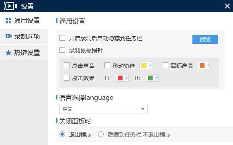
Task: Expand the orange swatch dropdown arrow
Action: [x=208, y=65]
